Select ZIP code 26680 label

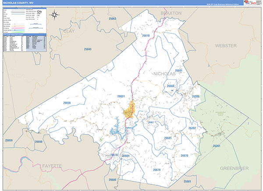pos(112,180)
